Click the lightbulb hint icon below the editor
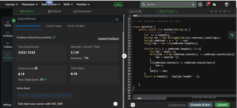This screenshot has height=108, width=237. coord(133,105)
